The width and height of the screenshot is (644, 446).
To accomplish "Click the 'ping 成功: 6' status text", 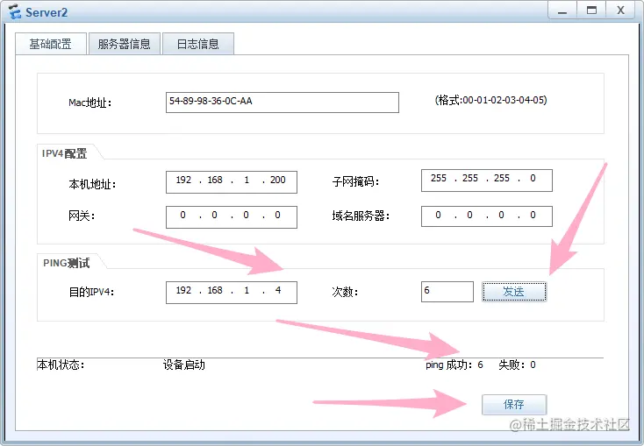I will click(x=454, y=365).
